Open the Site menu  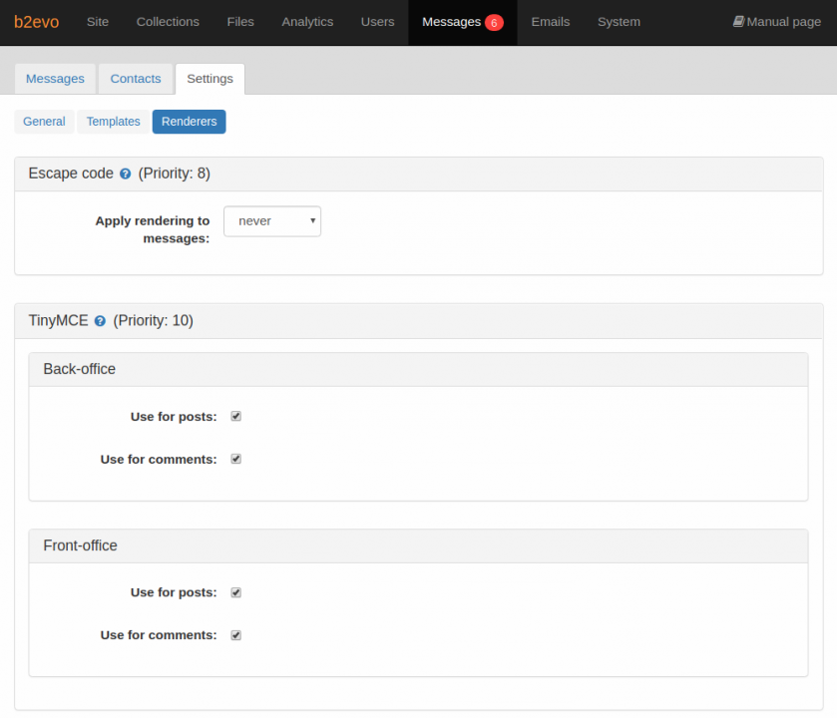coord(98,22)
